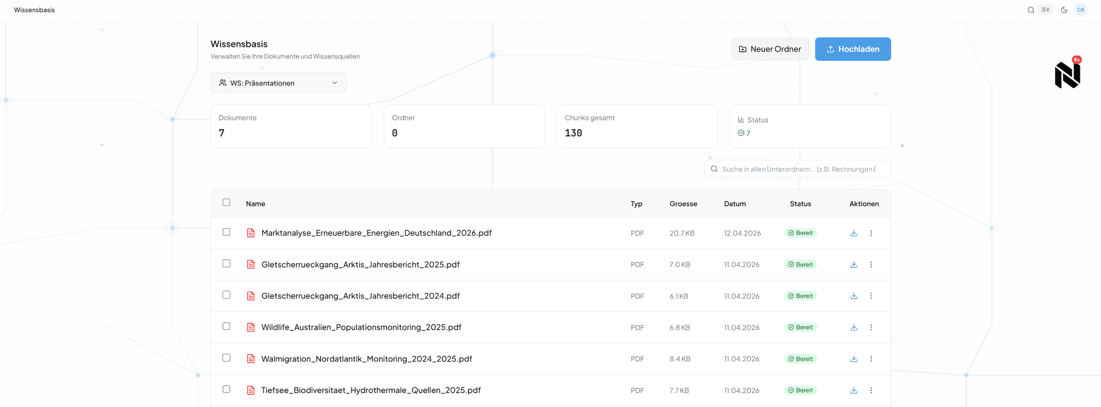Download the Tiefsee Biodiversitaet PDF
Screen dimensions: 1101x407
(854, 390)
